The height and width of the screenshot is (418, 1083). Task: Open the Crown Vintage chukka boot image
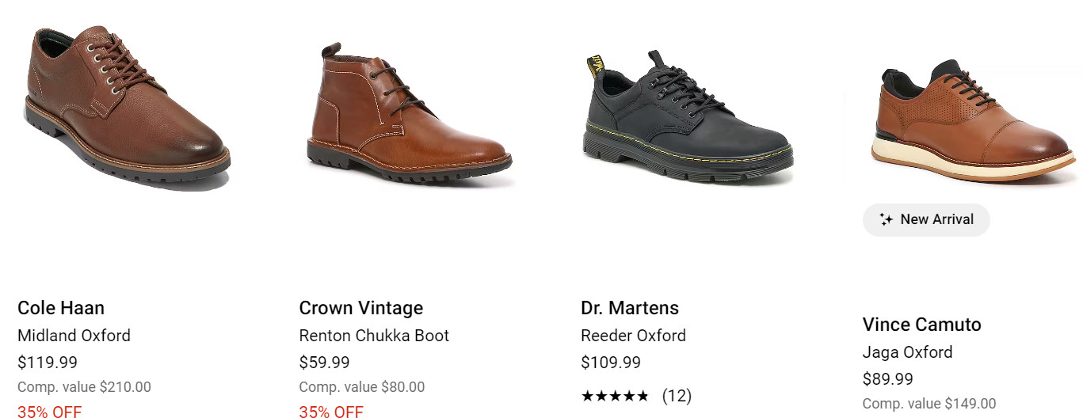[x=409, y=115]
